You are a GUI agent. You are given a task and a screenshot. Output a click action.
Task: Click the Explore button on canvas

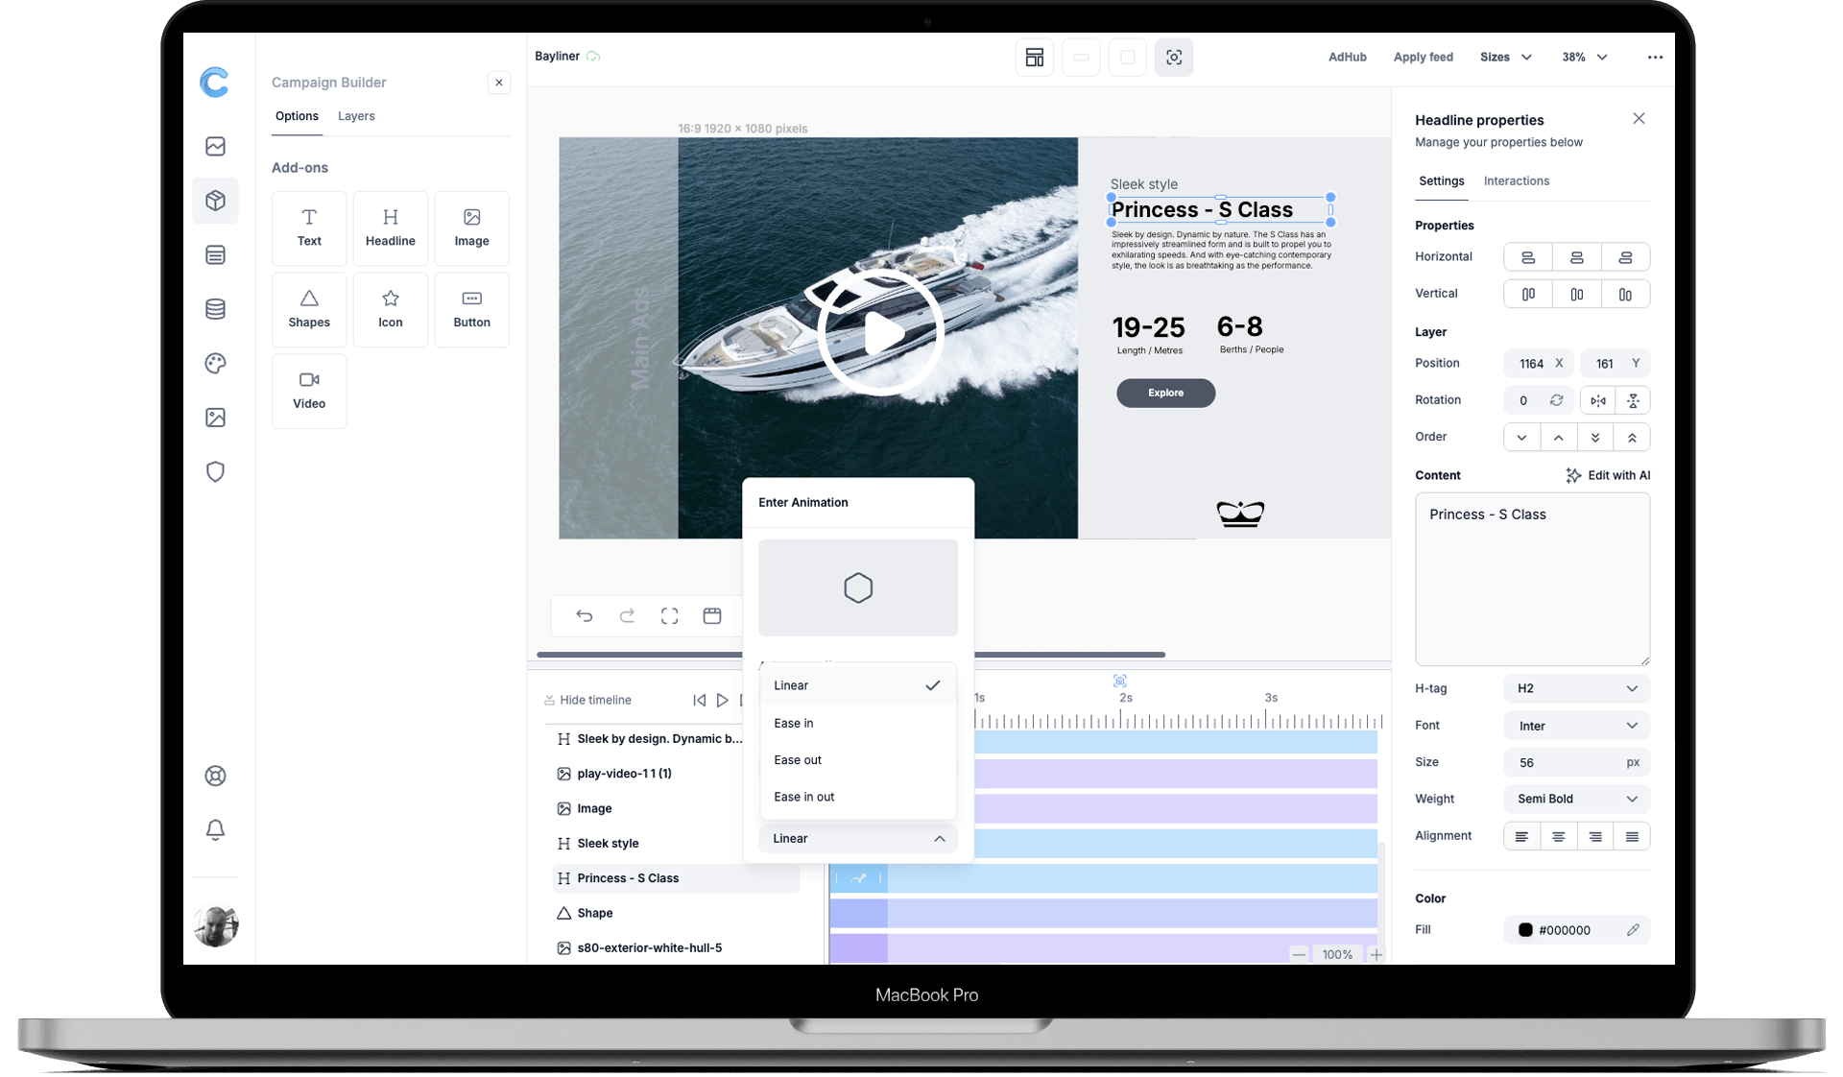coord(1165,393)
